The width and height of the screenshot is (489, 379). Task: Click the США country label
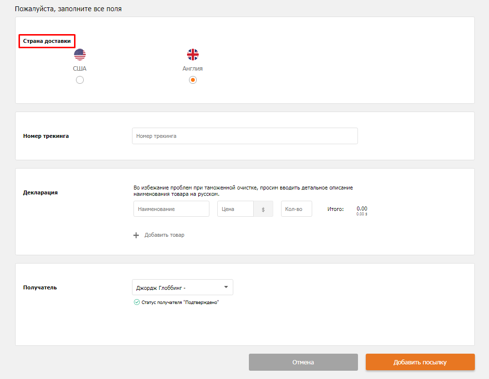point(80,69)
